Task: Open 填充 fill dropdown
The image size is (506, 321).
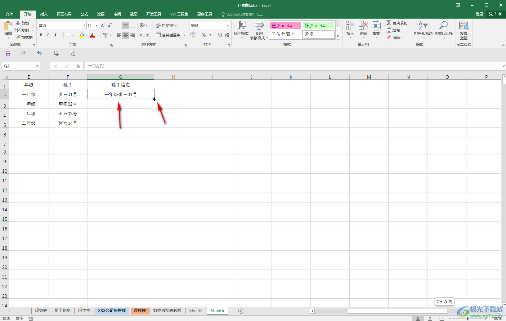Action: point(395,30)
